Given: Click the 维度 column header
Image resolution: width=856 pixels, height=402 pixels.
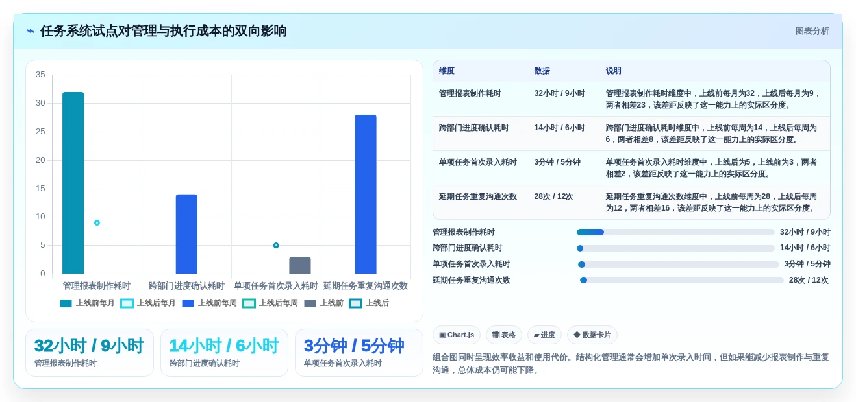Looking at the screenshot, I should coord(447,71).
